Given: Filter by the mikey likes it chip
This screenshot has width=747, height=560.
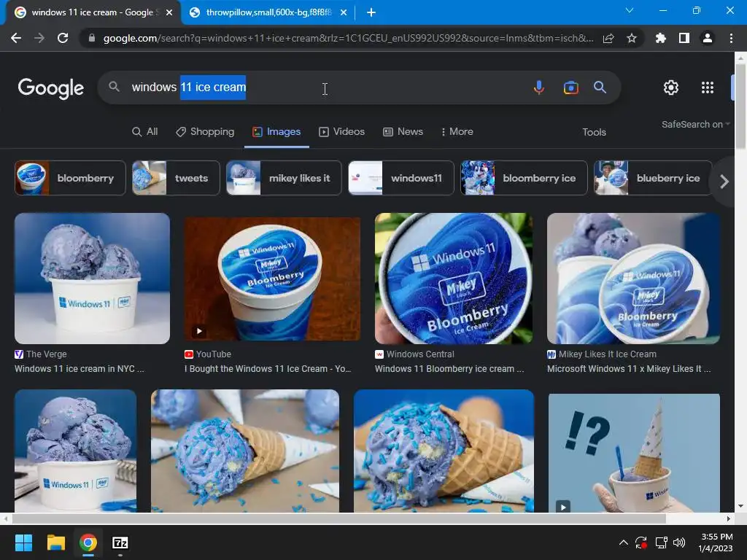Looking at the screenshot, I should [284, 178].
